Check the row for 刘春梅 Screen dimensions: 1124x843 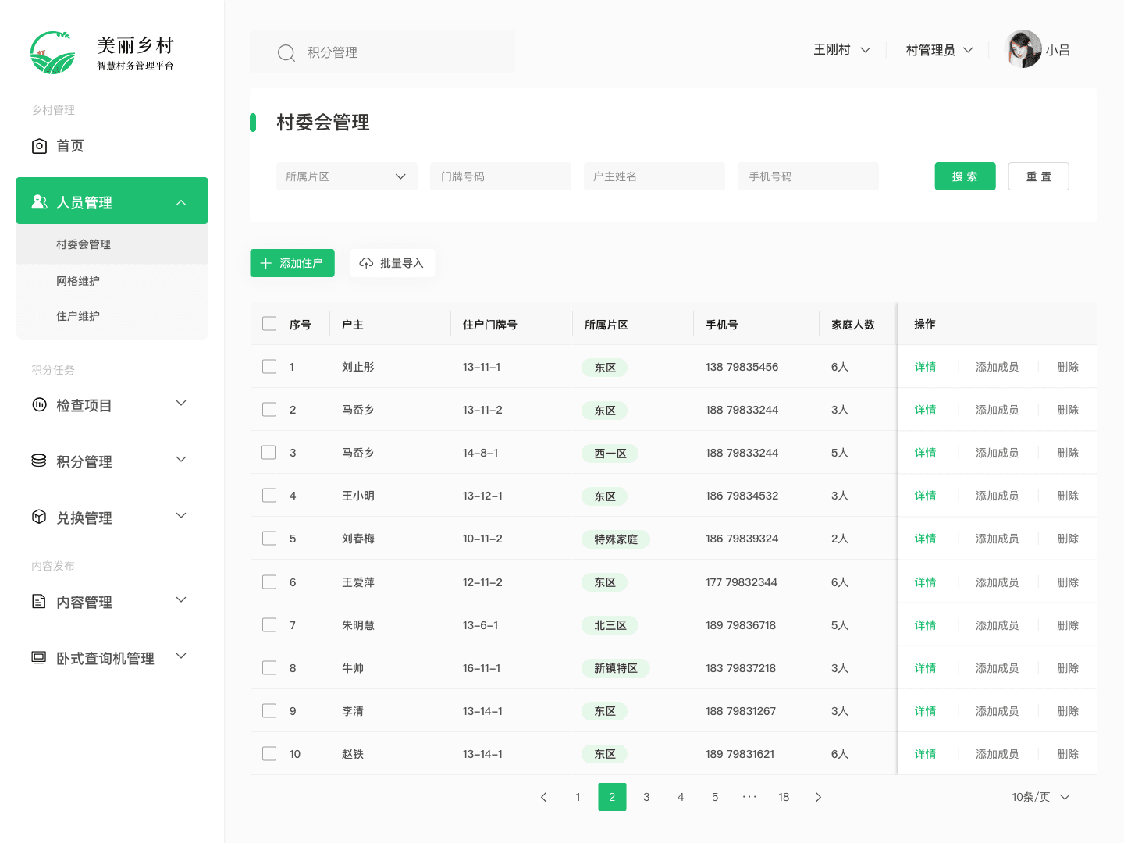coord(269,538)
